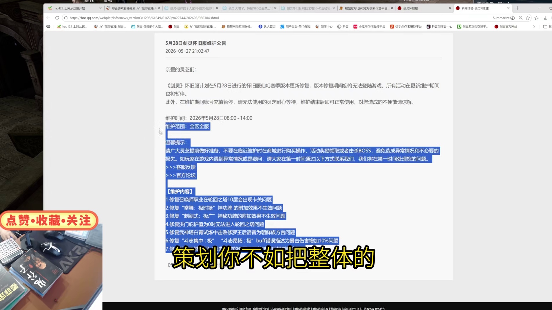Click the address bar URL
The height and width of the screenshot is (310, 552).
coord(144,18)
